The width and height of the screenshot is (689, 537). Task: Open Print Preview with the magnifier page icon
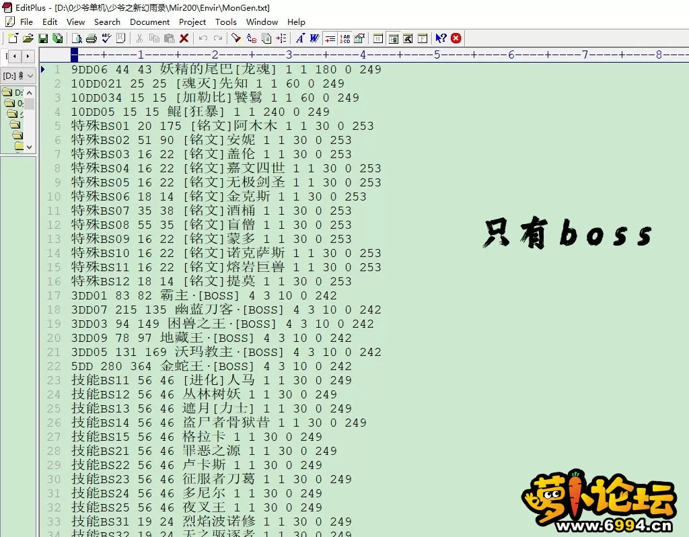[x=77, y=38]
